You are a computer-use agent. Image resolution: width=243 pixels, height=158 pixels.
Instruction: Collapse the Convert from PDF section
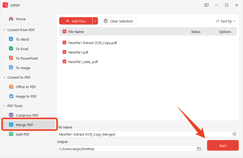[x=4, y=30]
